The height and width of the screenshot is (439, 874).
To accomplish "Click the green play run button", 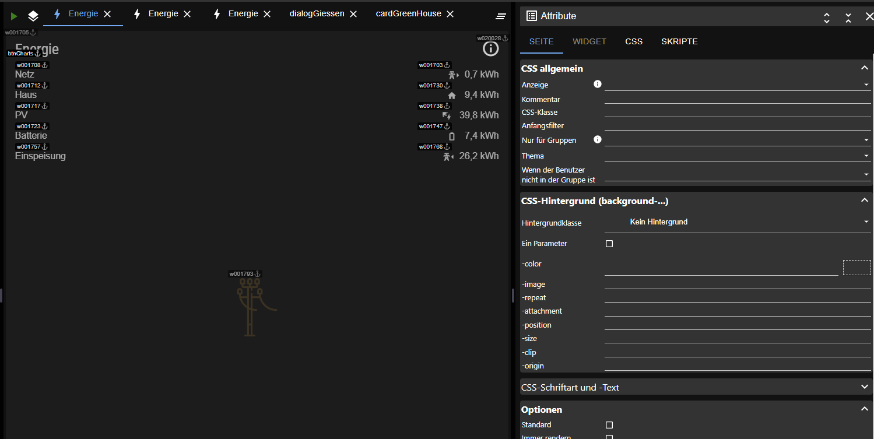I will click(14, 16).
